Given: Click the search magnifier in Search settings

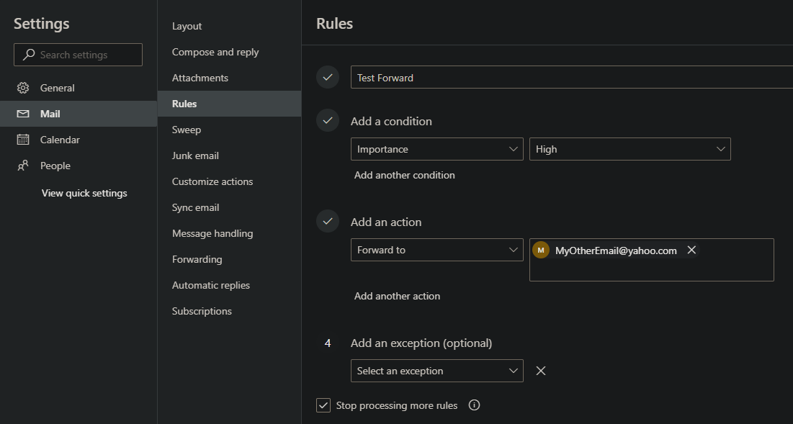Looking at the screenshot, I should [28, 54].
